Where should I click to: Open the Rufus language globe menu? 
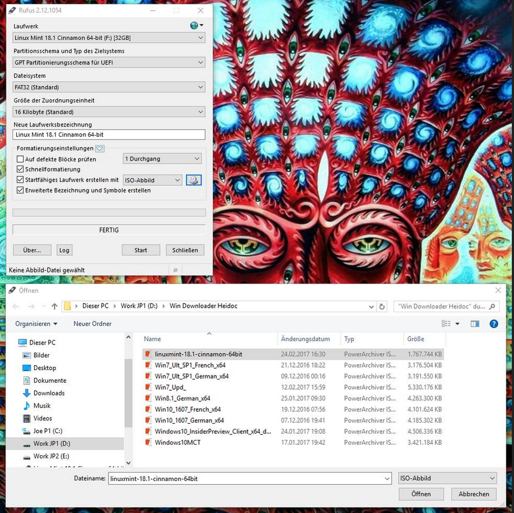pos(197,25)
